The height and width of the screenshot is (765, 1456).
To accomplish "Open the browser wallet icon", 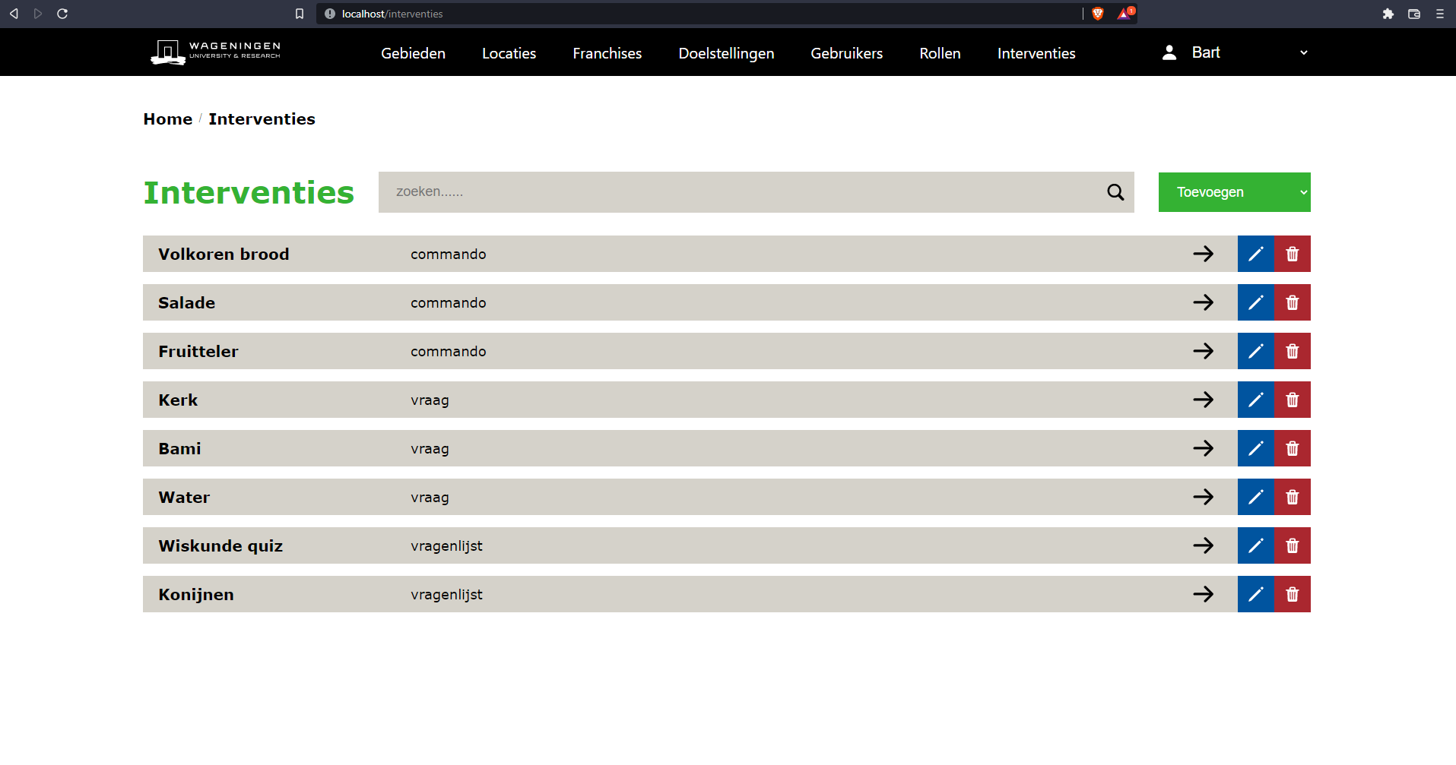I will pyautogui.click(x=1414, y=14).
